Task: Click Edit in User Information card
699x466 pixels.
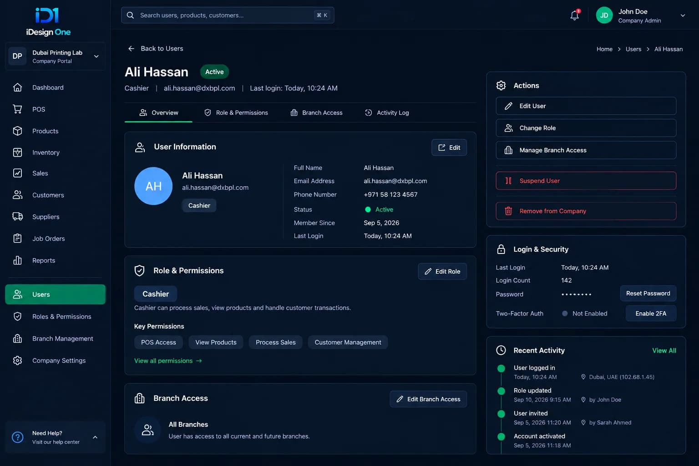Action: [449, 147]
